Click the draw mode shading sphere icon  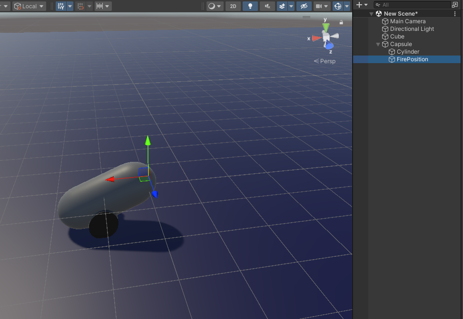[212, 6]
